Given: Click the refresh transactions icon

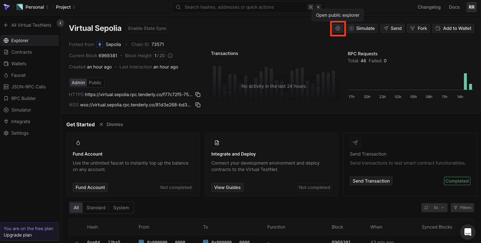Looking at the screenshot, I should (426, 208).
